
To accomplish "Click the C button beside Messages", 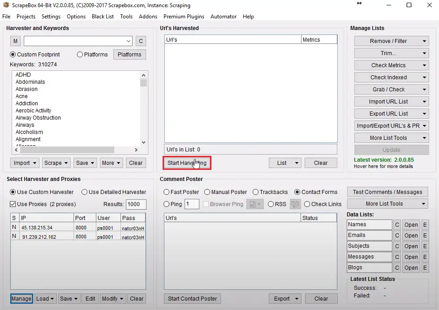I will click(397, 257).
